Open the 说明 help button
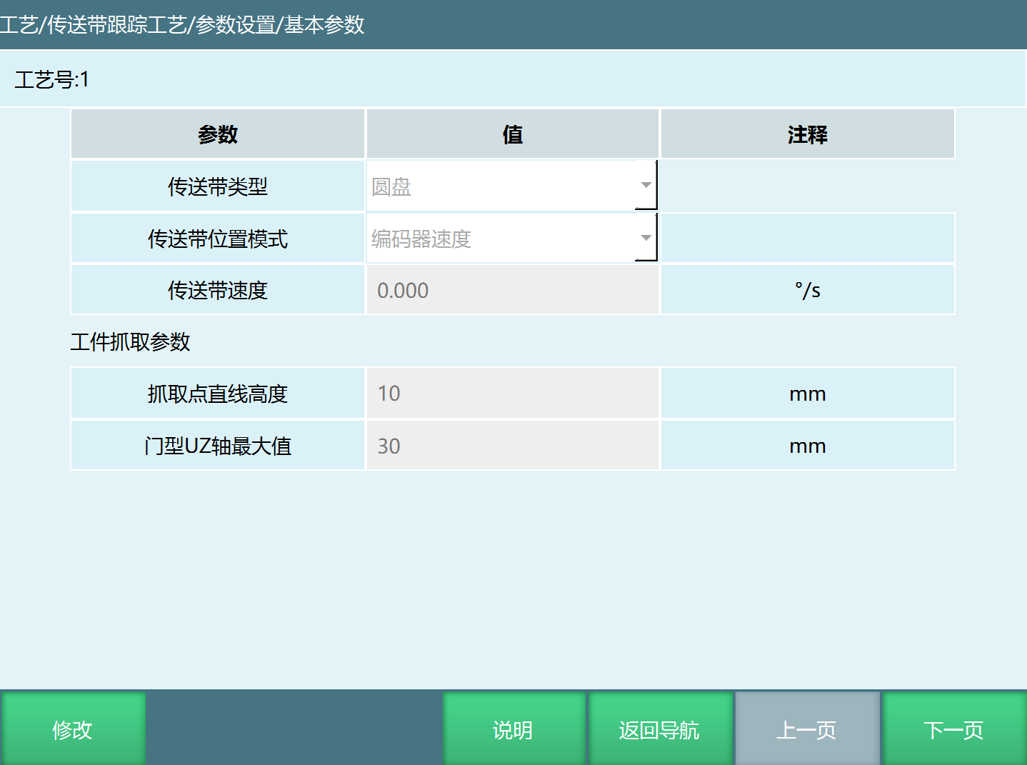The width and height of the screenshot is (1027, 765). point(513,729)
